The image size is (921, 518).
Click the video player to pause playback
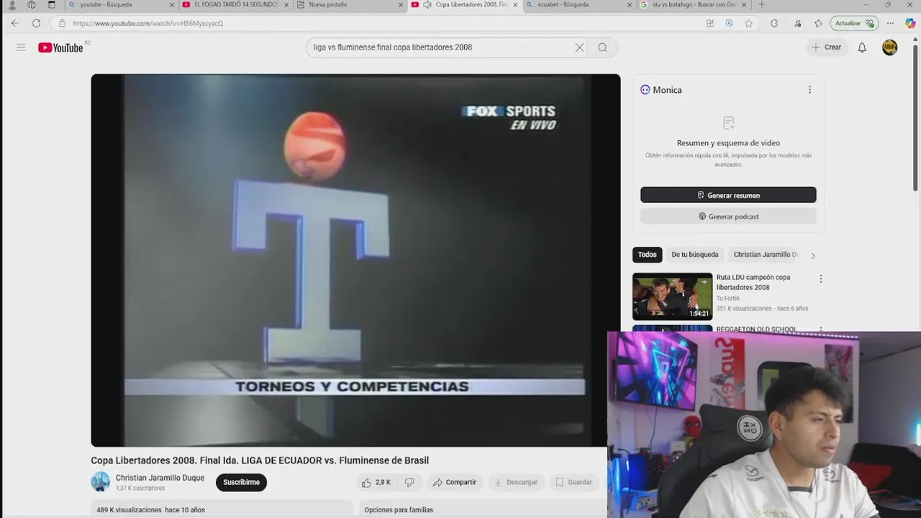(x=355, y=260)
